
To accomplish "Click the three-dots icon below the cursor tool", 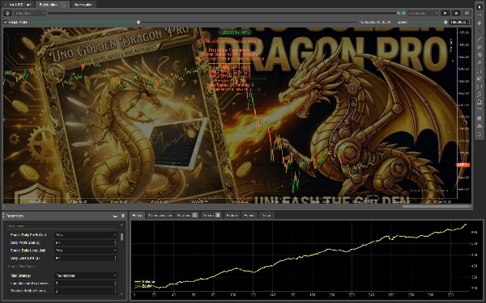I will (480, 15).
